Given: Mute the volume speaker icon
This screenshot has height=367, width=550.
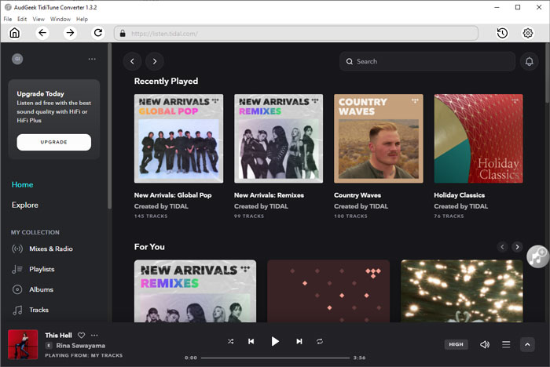Looking at the screenshot, I should pyautogui.click(x=485, y=344).
